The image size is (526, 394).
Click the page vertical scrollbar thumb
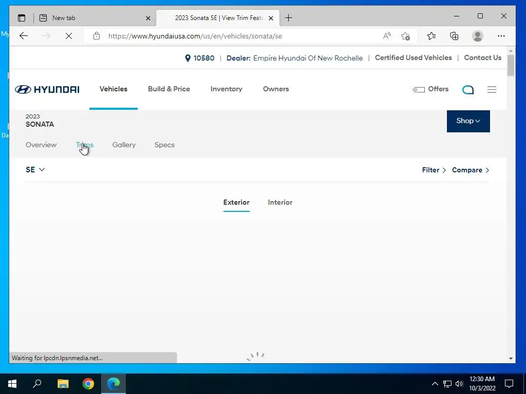point(511,65)
